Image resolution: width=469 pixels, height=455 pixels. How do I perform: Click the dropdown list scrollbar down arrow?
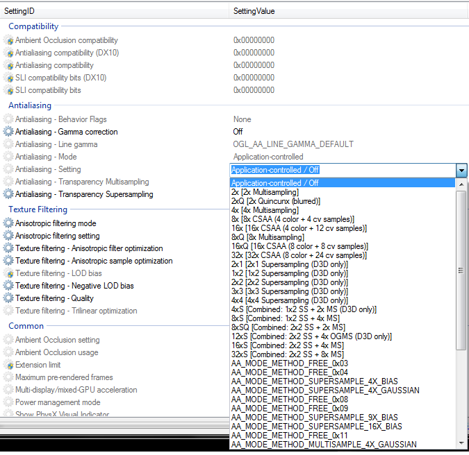point(461,443)
